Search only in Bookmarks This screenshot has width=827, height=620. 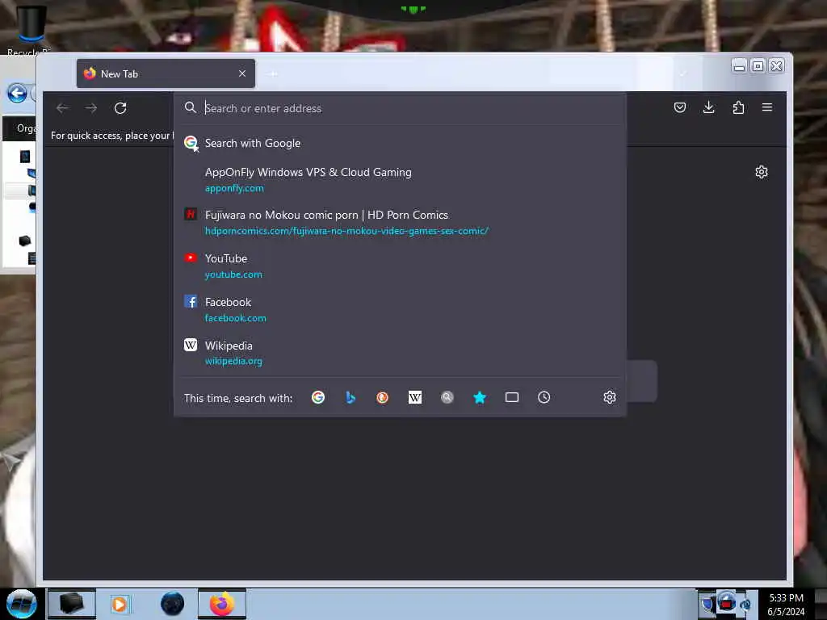(480, 397)
